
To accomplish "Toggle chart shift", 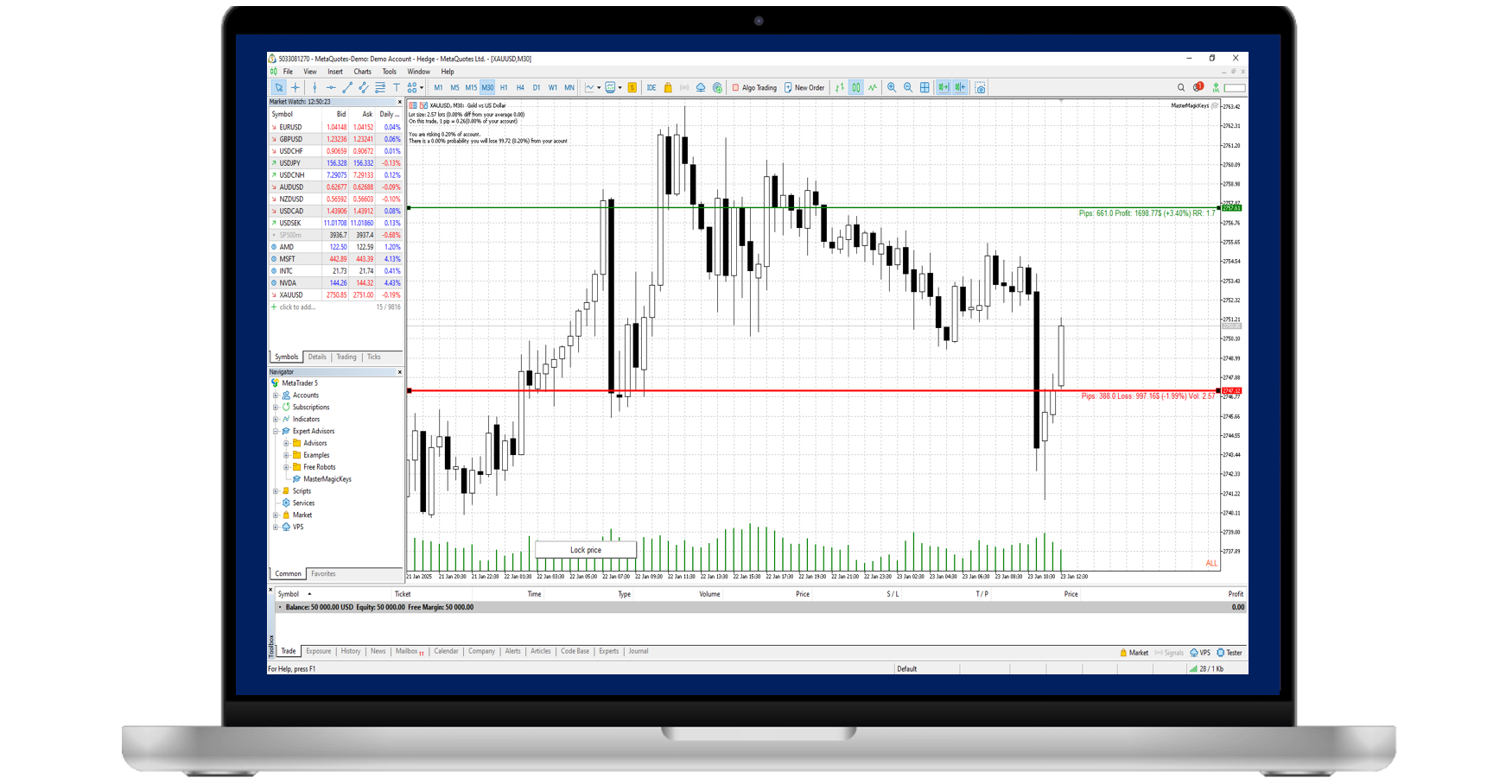I will pyautogui.click(x=960, y=87).
